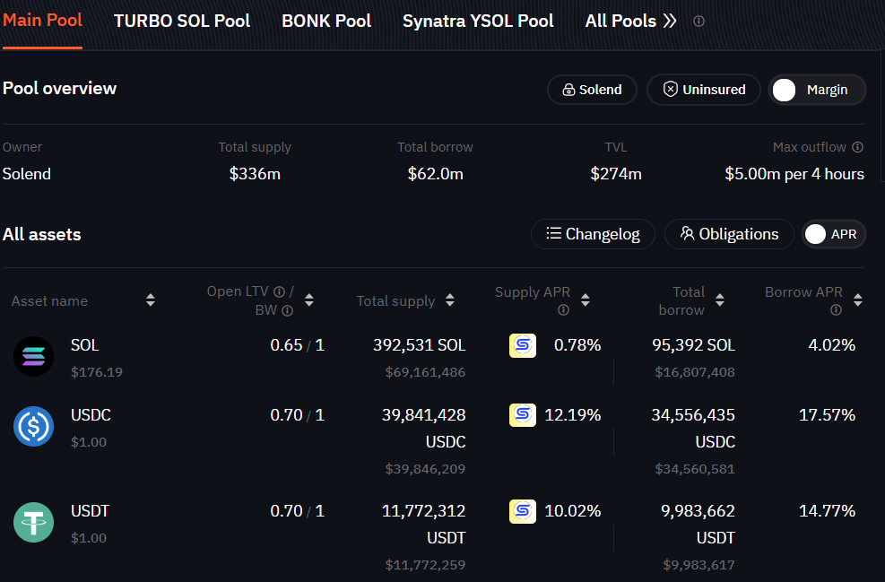The height and width of the screenshot is (582, 885).
Task: Click the 0.78% supply APR value
Action: point(577,345)
